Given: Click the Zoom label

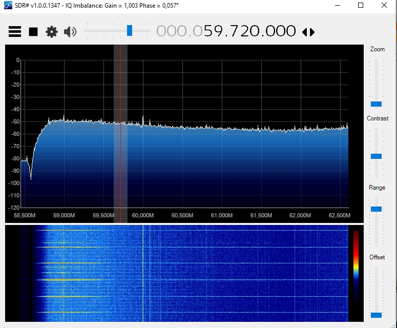Looking at the screenshot, I should pyautogui.click(x=377, y=49).
